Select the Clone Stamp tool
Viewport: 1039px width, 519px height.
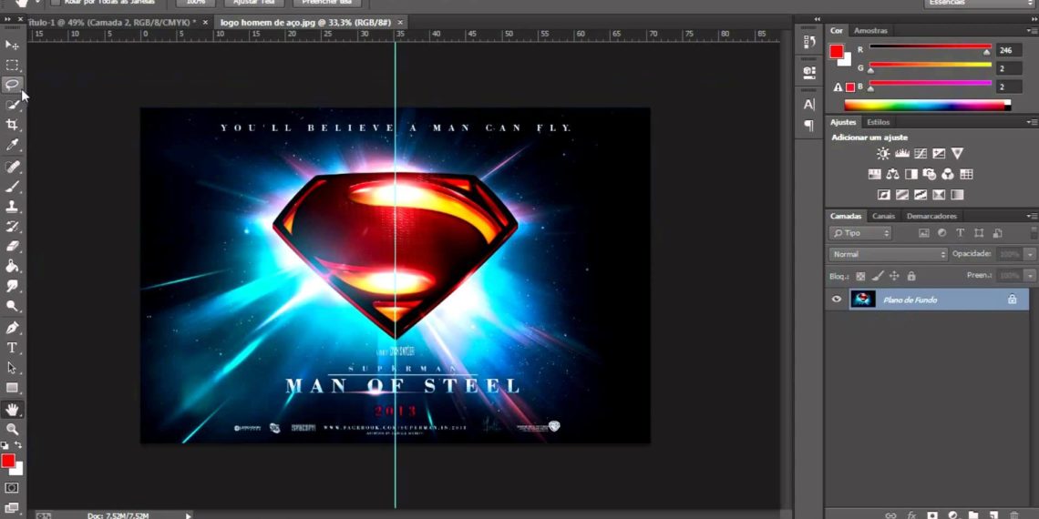coord(12,206)
